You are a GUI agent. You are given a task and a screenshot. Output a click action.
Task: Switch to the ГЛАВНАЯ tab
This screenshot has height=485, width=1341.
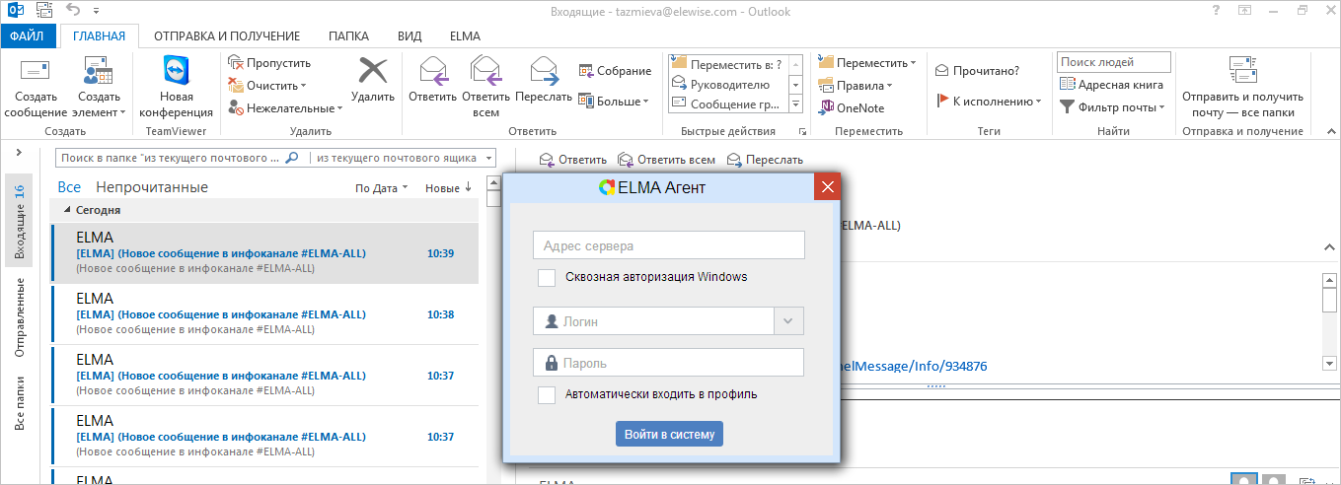coord(99,36)
